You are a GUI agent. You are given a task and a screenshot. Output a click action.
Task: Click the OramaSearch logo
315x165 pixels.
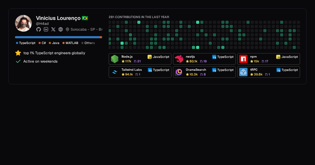point(179,72)
